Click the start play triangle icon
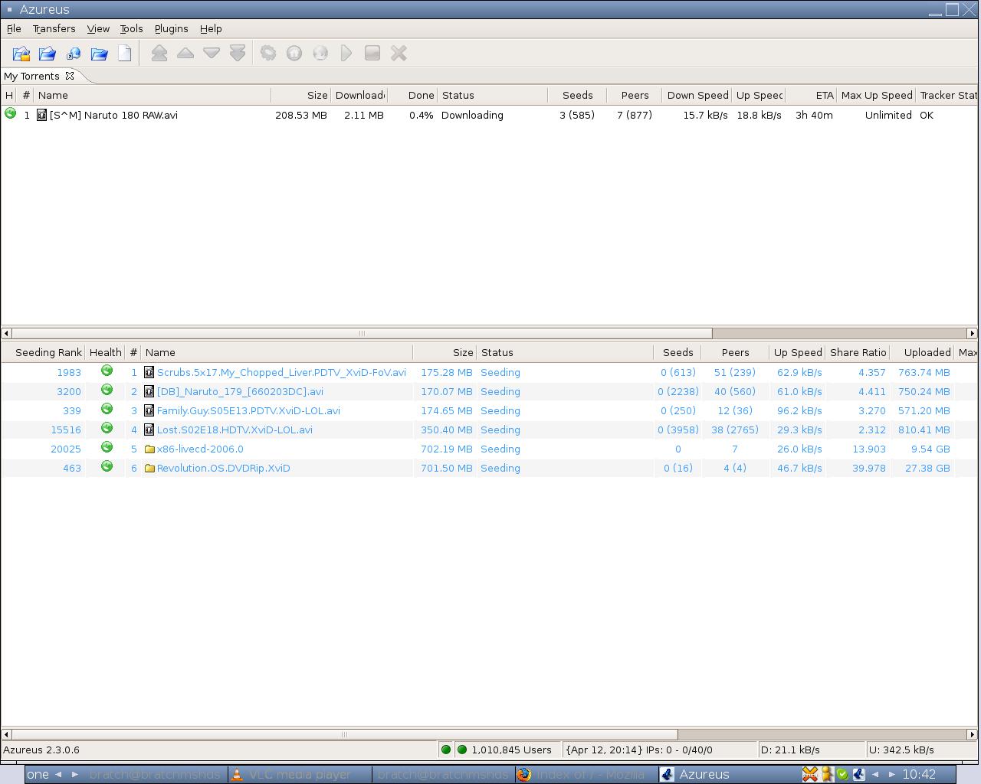981x784 pixels. click(346, 53)
